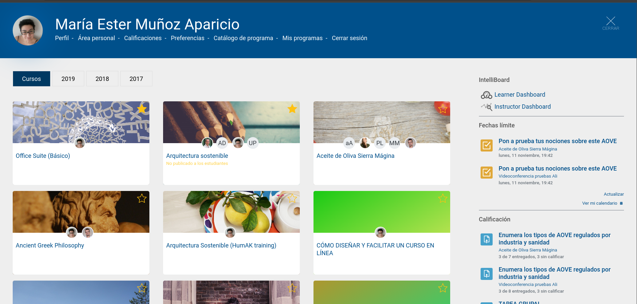Click Videoconferencia pruebas Ali under second deadline
Screen dimensions: 637x304
(528, 176)
